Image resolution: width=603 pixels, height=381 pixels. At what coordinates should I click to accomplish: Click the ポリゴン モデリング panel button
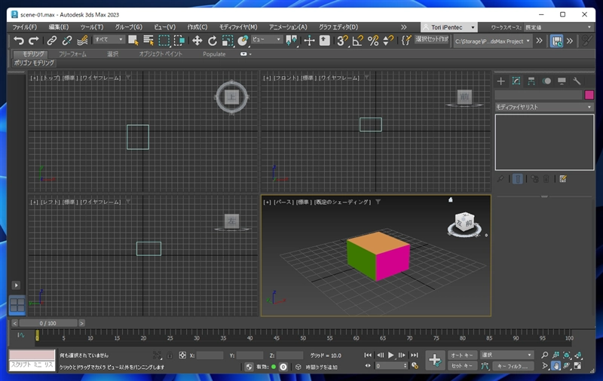pos(34,63)
